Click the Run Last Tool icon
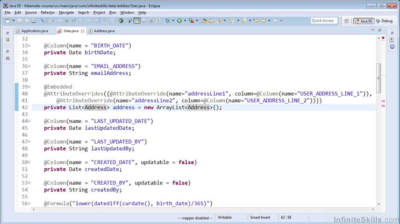The height and width of the screenshot is (224, 400). point(191,21)
